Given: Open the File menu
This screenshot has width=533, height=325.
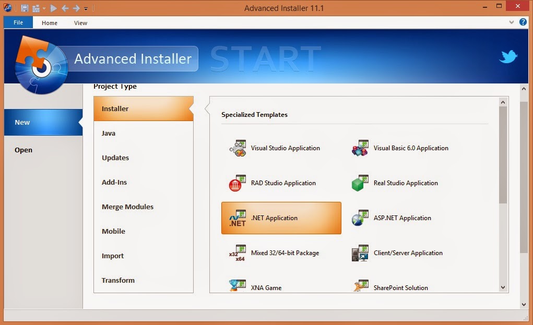Looking at the screenshot, I should (x=18, y=22).
